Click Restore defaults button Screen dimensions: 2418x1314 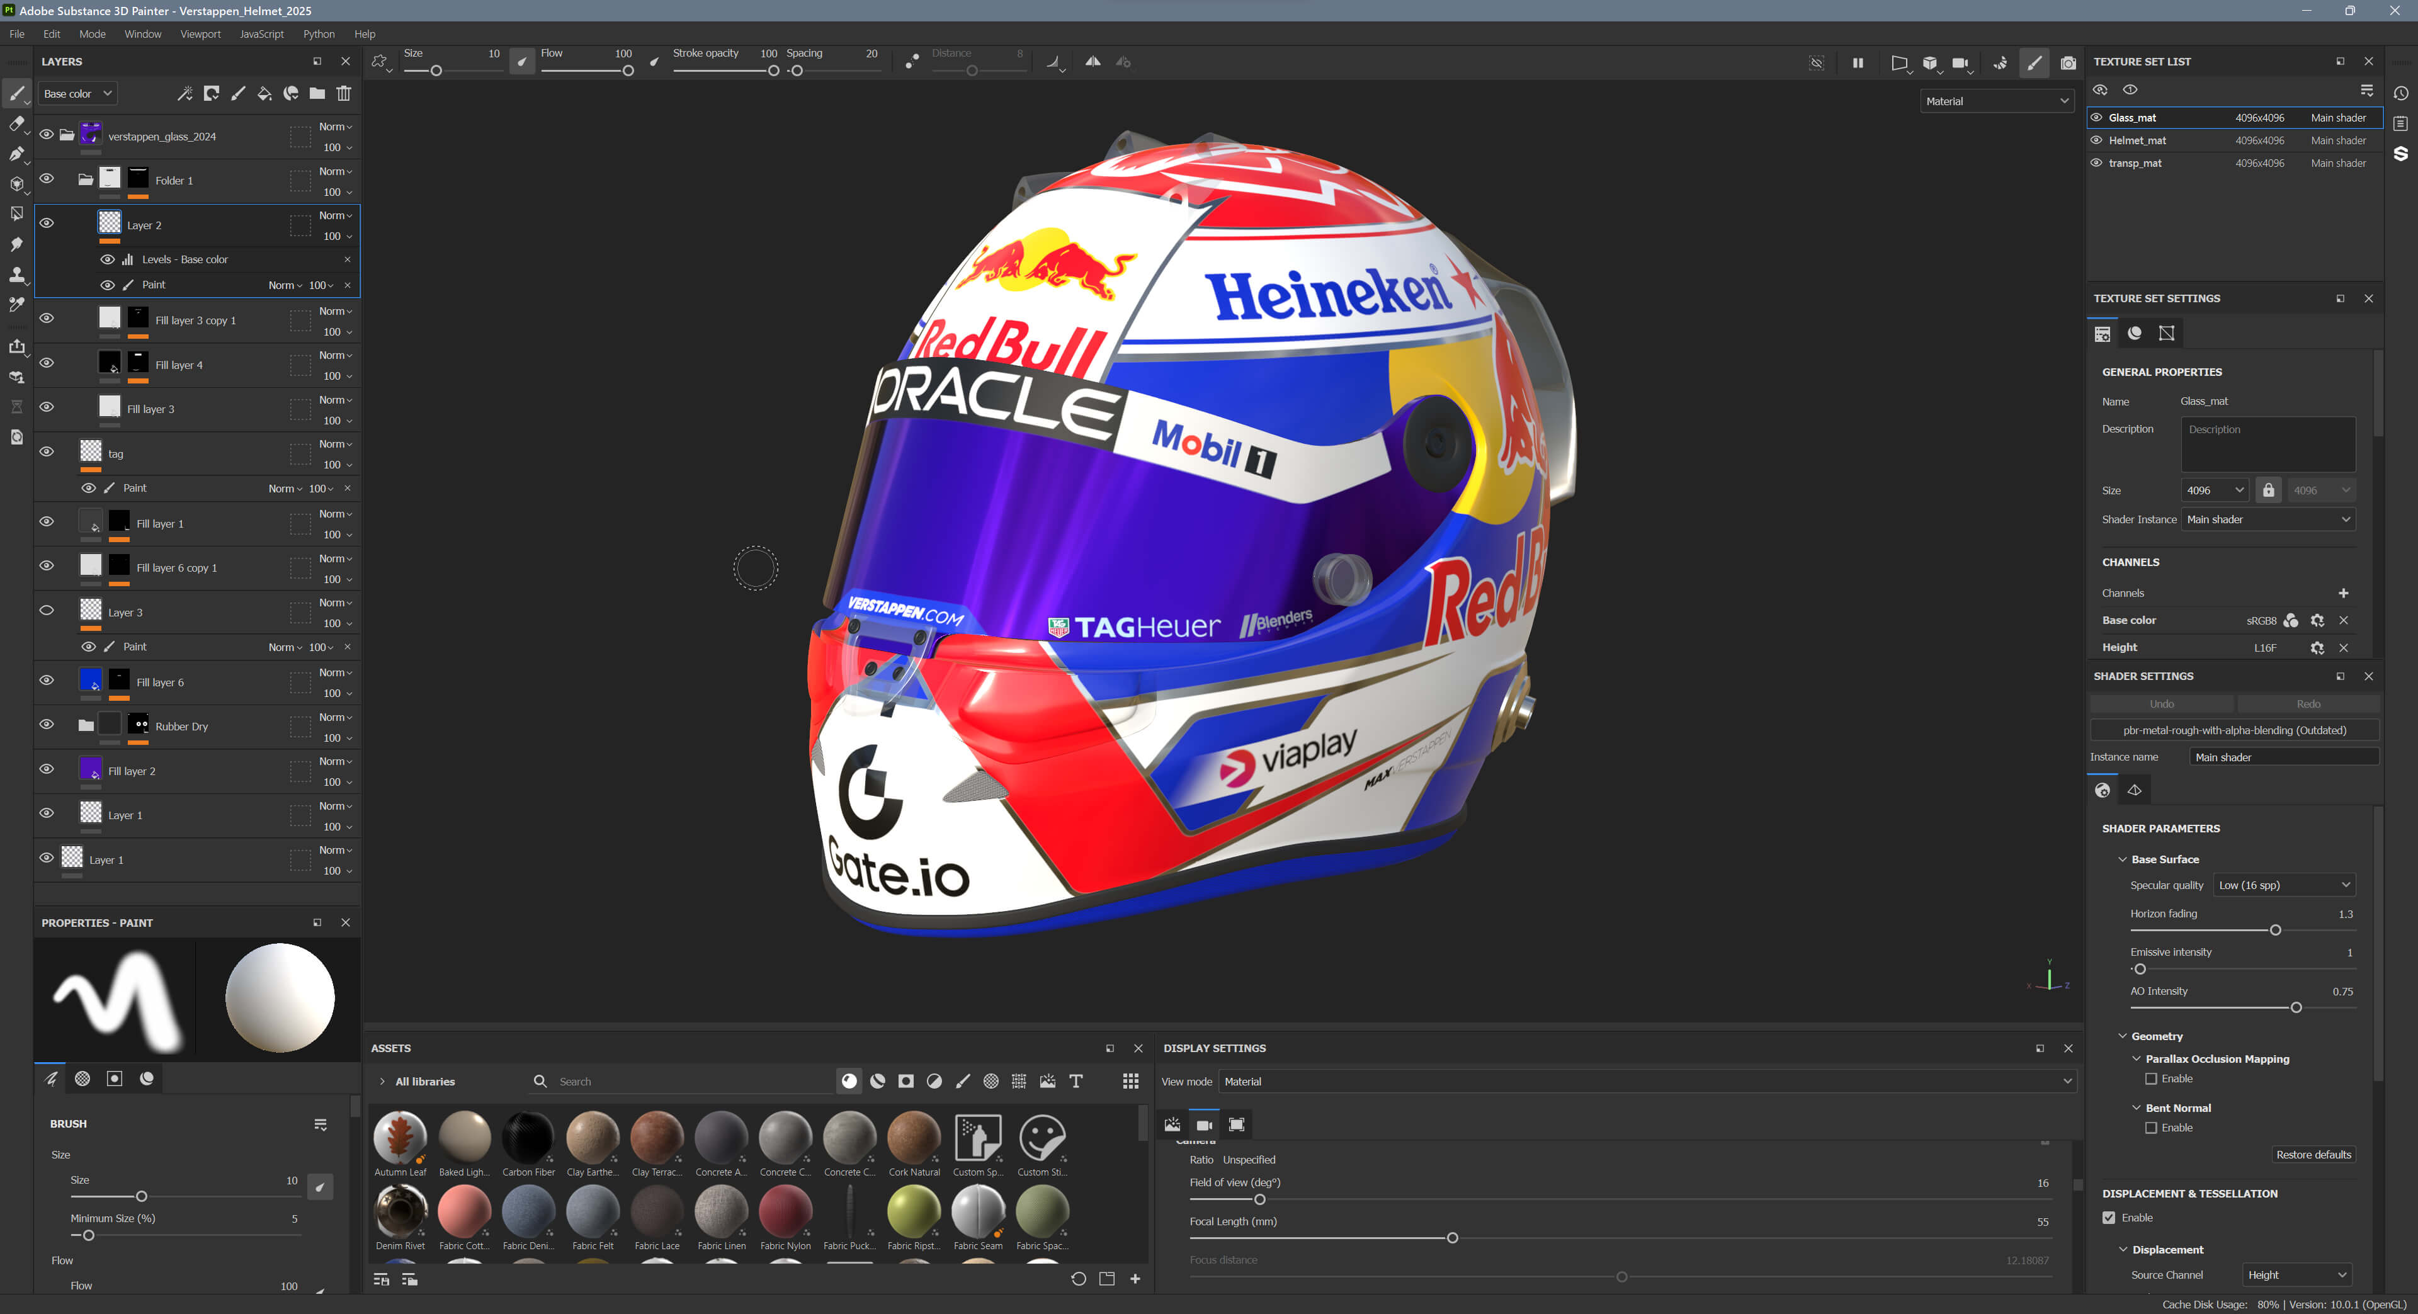[2313, 1155]
